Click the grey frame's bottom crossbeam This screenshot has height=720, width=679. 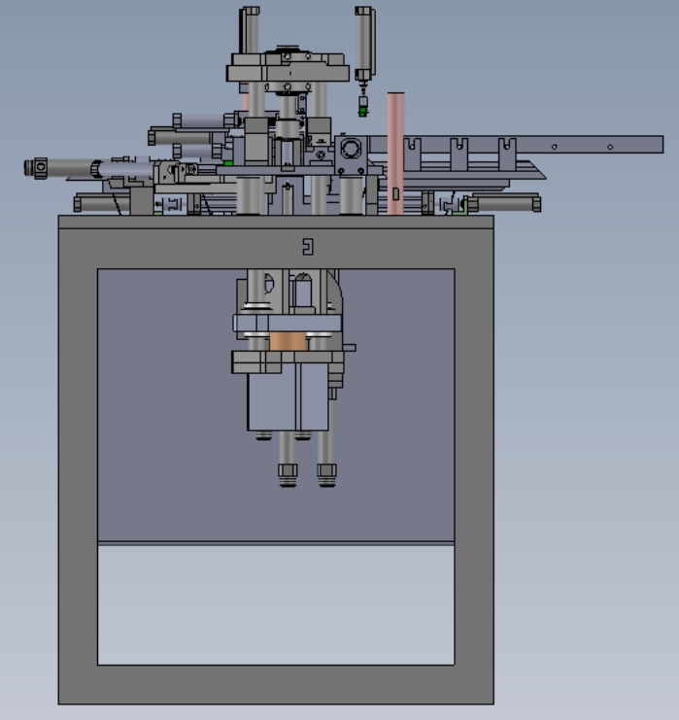(276, 684)
